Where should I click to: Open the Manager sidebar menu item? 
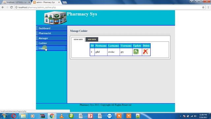[51, 38]
